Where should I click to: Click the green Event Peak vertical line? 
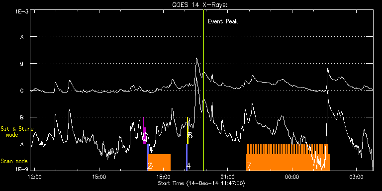[203, 90]
